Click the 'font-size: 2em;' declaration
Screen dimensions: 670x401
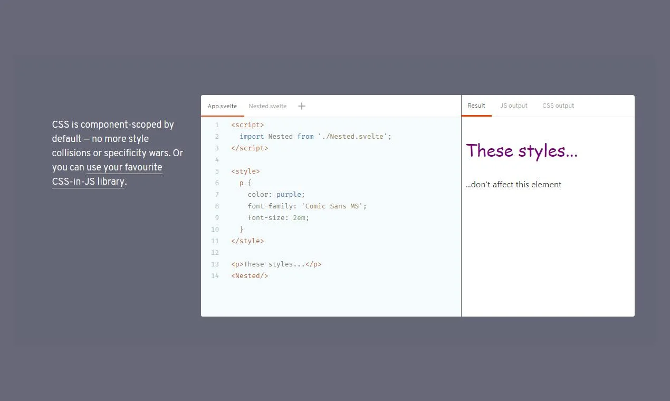pos(279,218)
